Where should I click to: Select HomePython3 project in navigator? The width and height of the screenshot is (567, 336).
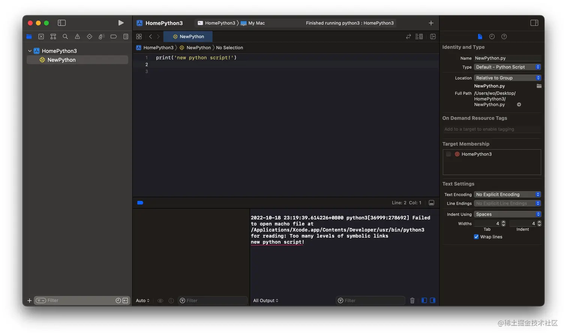pyautogui.click(x=59, y=51)
